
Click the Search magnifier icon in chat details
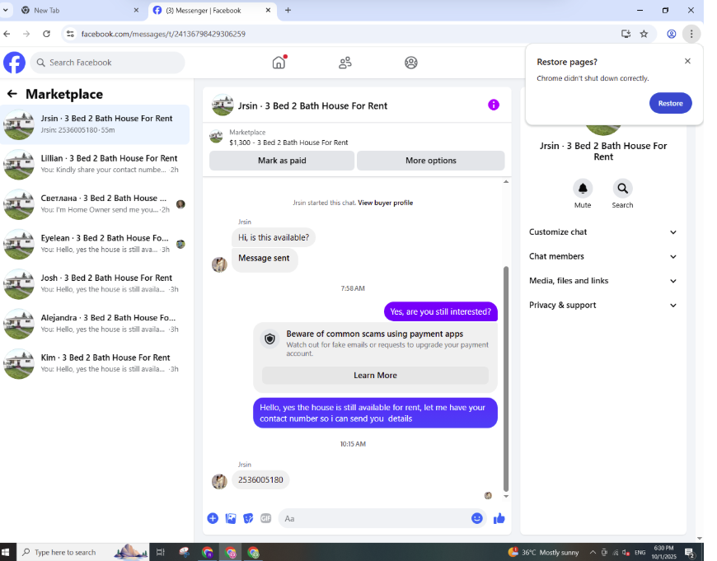[622, 189]
